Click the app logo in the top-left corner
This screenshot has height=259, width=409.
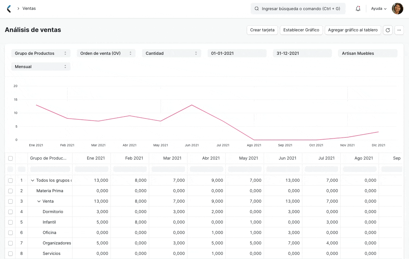[x=9, y=8]
